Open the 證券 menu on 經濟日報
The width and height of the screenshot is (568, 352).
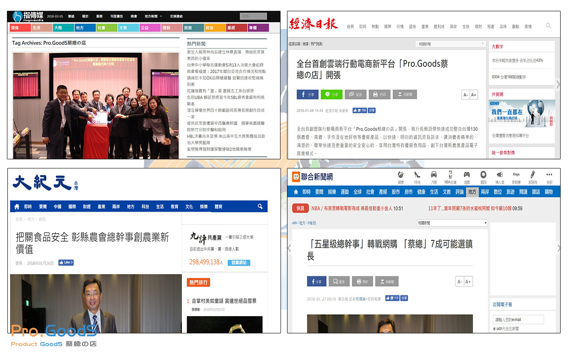413,26
